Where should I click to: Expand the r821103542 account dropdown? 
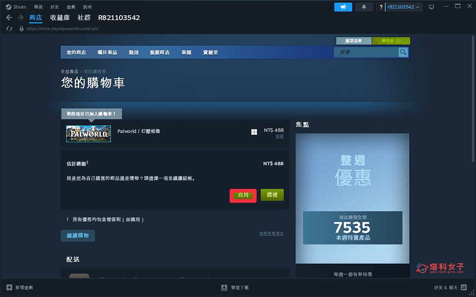pos(403,7)
